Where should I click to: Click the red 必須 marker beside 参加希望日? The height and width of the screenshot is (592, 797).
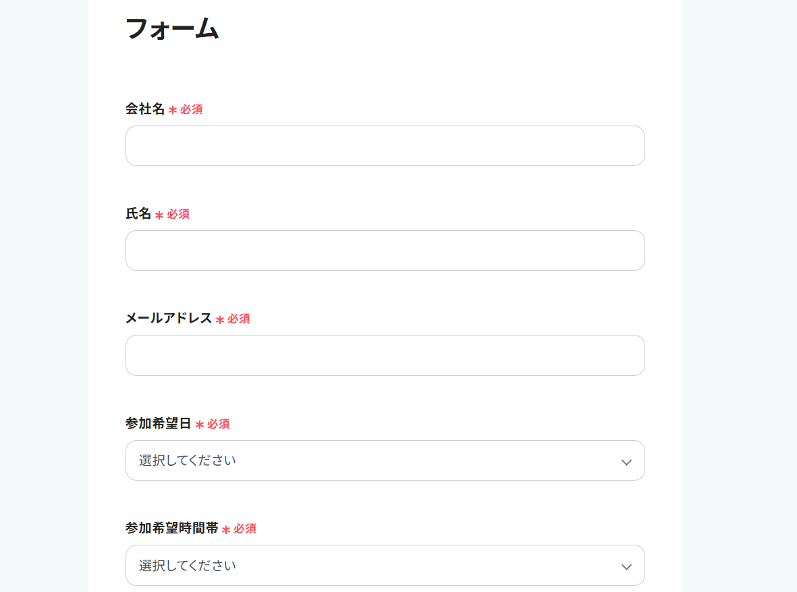218,424
